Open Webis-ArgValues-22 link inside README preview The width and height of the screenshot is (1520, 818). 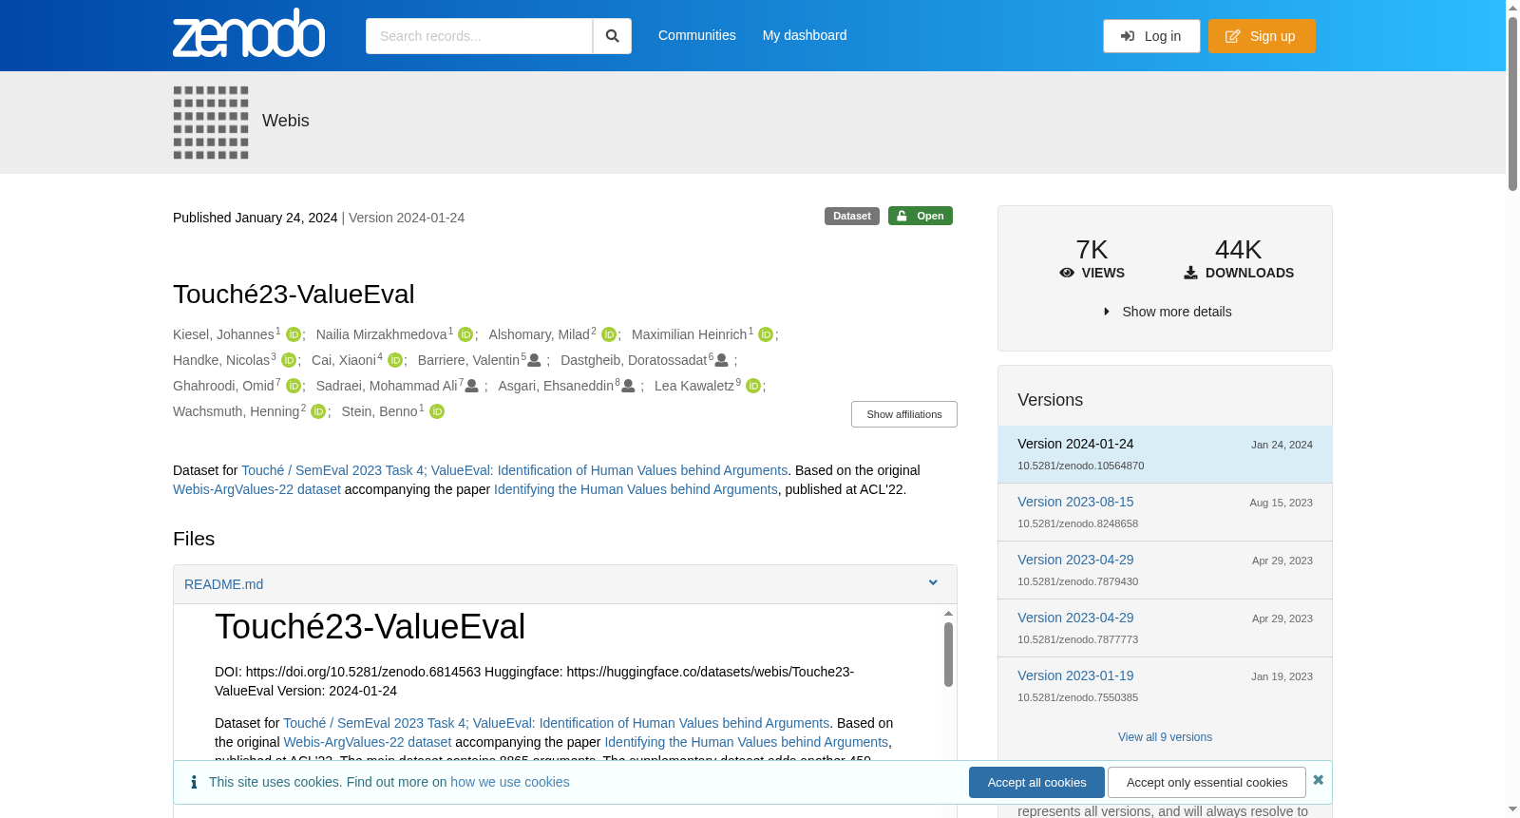click(x=368, y=742)
